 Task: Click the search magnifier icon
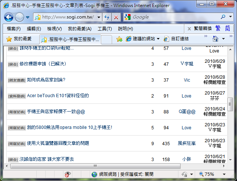(223, 17)
